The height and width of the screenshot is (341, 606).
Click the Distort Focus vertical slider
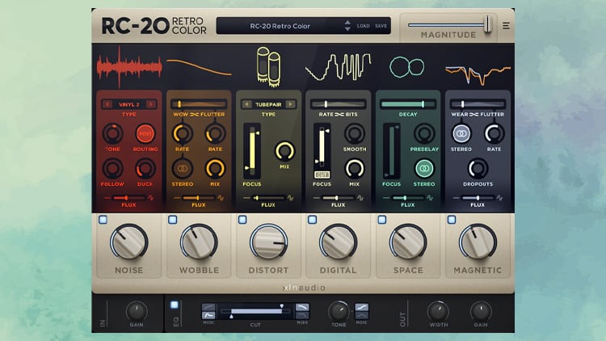click(252, 151)
